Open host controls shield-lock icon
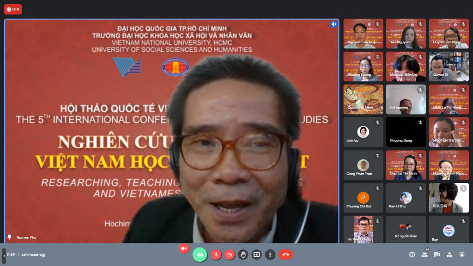Image resolution: width=473 pixels, height=266 pixels. 462,255
